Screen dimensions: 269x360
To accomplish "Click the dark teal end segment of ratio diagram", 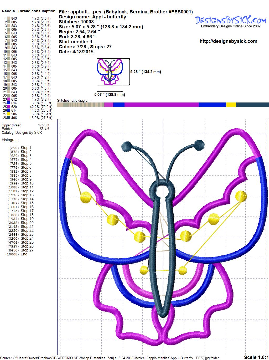I will 252,105.
